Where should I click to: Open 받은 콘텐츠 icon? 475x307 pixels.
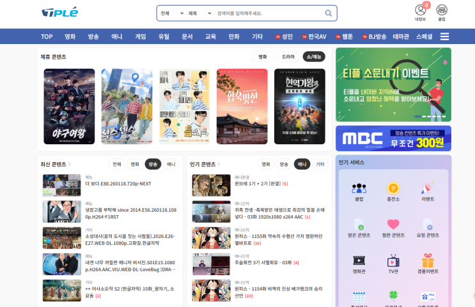359,225
